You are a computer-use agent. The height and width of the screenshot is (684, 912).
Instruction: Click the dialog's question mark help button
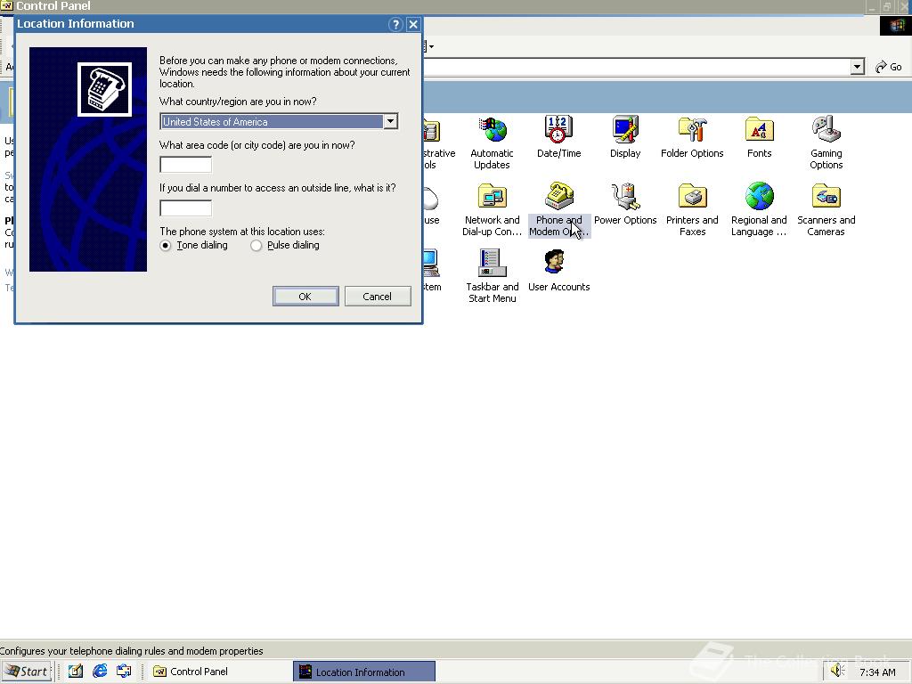tap(395, 24)
